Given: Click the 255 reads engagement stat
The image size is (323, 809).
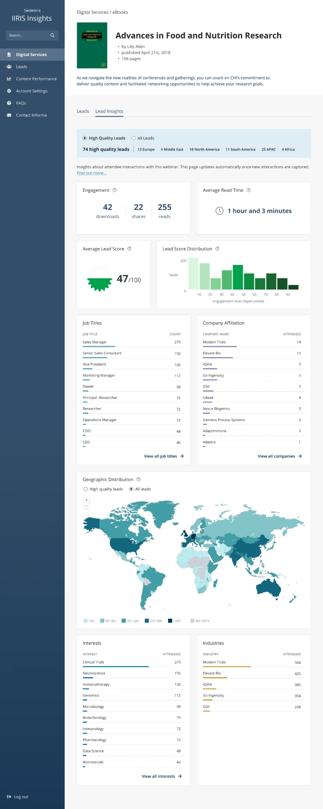Looking at the screenshot, I should click(165, 211).
